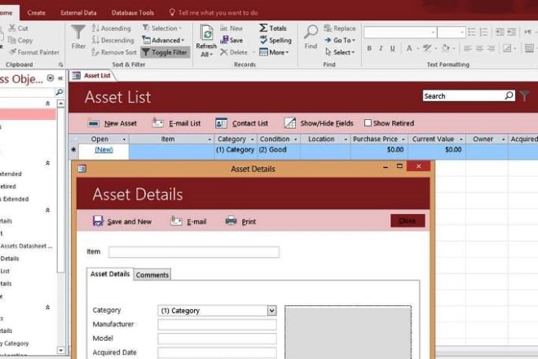Click the Clipboard group dialog launcher
This screenshot has height=359, width=538.
point(61,64)
